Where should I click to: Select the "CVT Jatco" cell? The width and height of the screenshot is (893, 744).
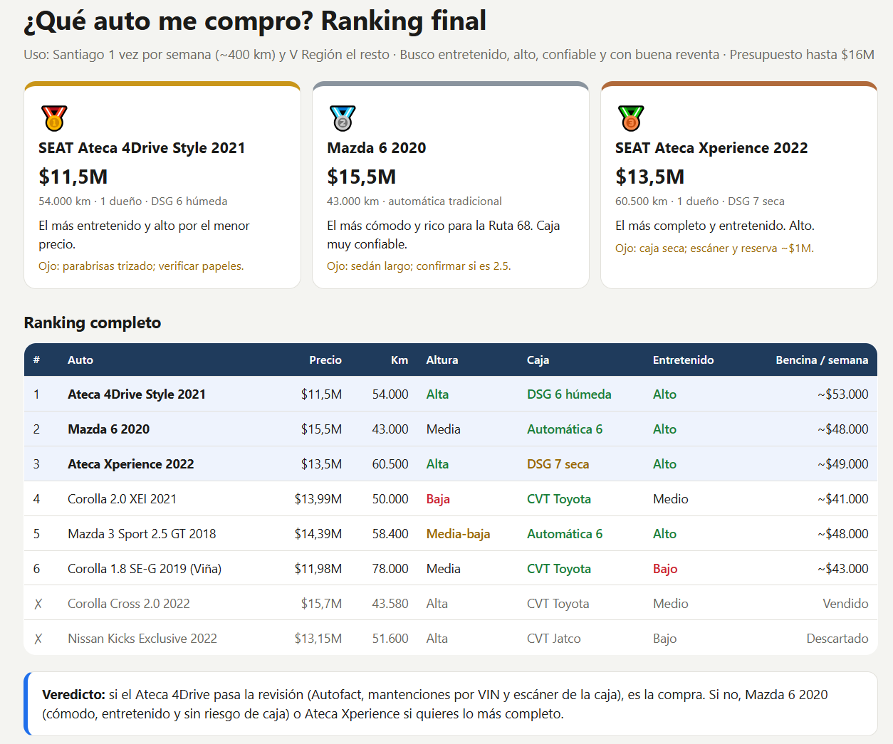(x=554, y=639)
